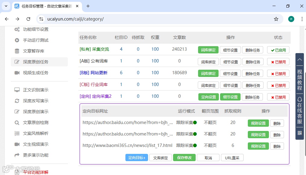Click the 文案风格解析 list icon
Screen dimensions: 306x175
(17, 134)
